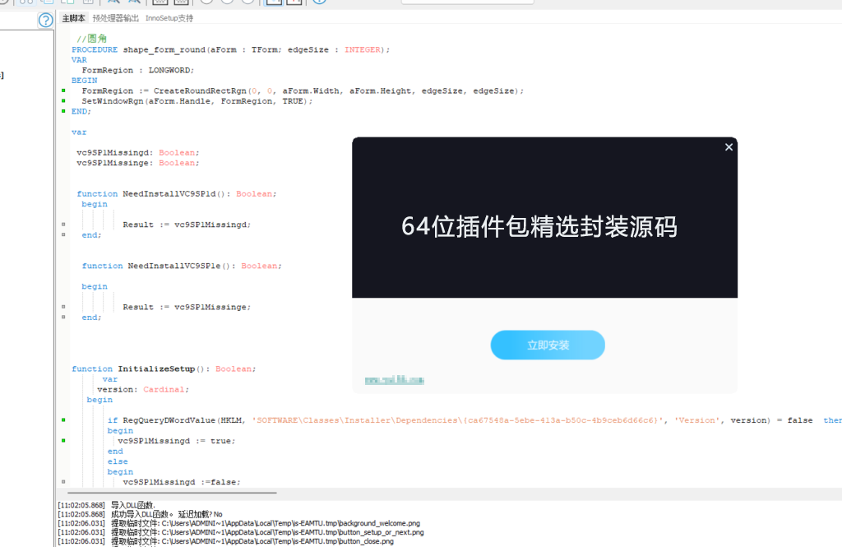Collapse the fold marker next to the first end statement
Viewport: 842px width, 547px height.
(63, 234)
